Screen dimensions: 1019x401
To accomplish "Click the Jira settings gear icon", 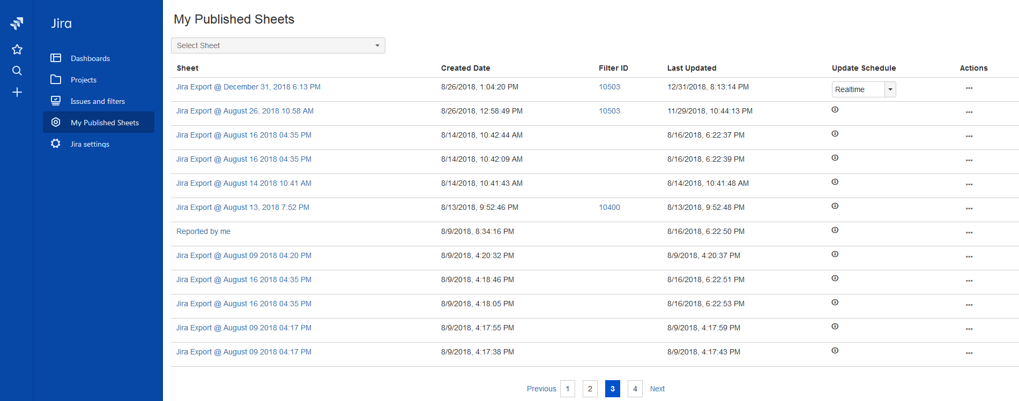I will (56, 143).
